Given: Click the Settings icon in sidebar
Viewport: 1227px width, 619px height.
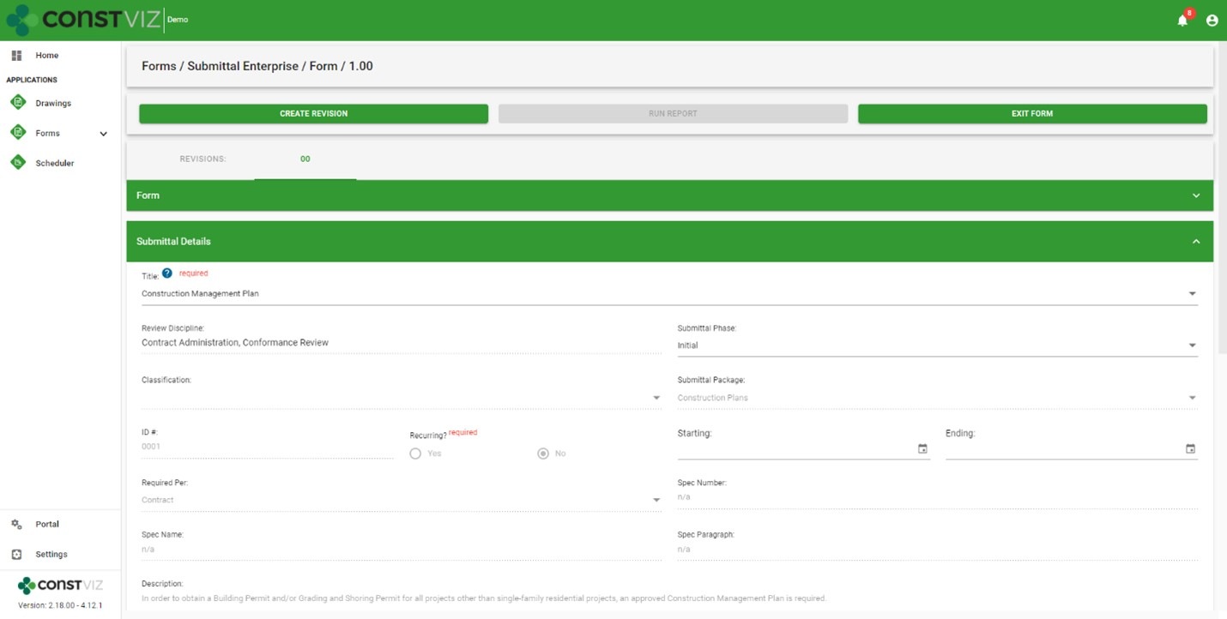Looking at the screenshot, I should click(16, 554).
